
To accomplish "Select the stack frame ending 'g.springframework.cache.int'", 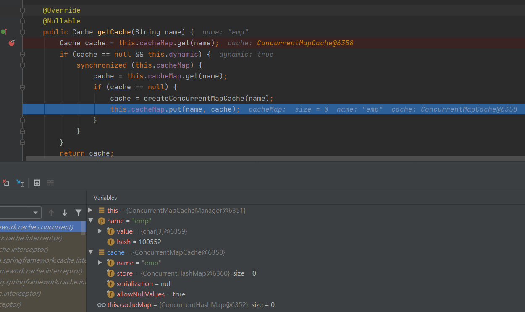I will pyautogui.click(x=43, y=282).
